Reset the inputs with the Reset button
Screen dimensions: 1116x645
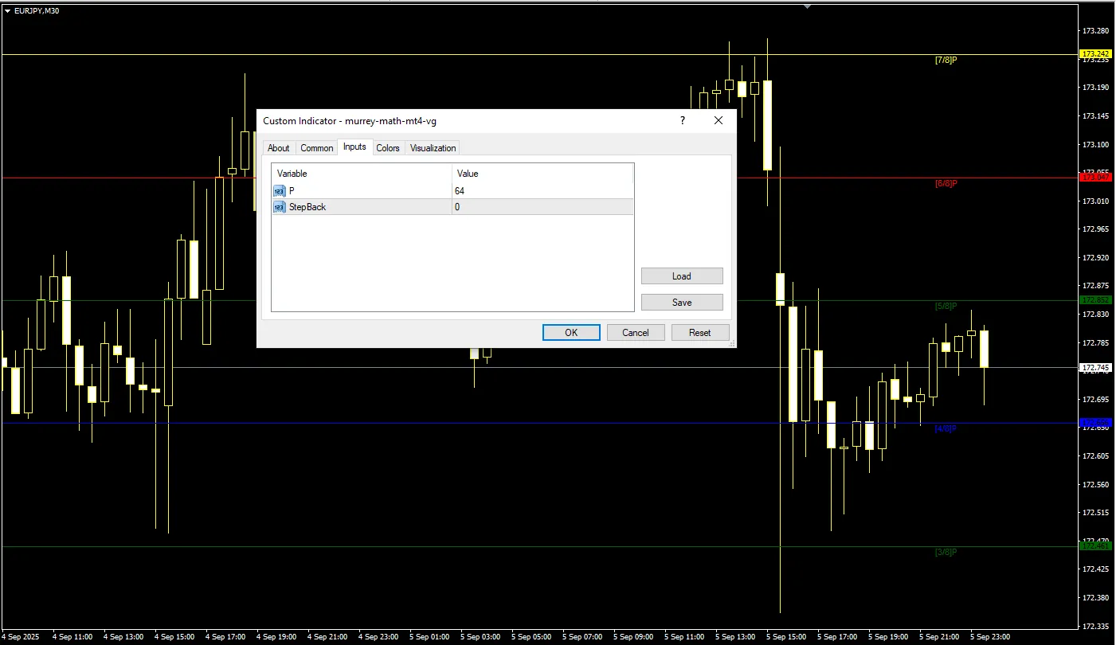click(x=699, y=333)
